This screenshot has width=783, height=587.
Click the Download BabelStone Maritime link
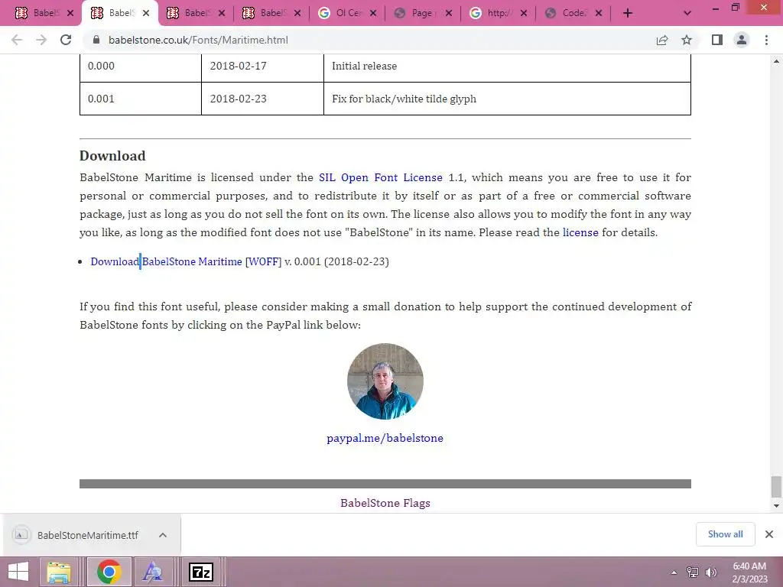click(166, 261)
